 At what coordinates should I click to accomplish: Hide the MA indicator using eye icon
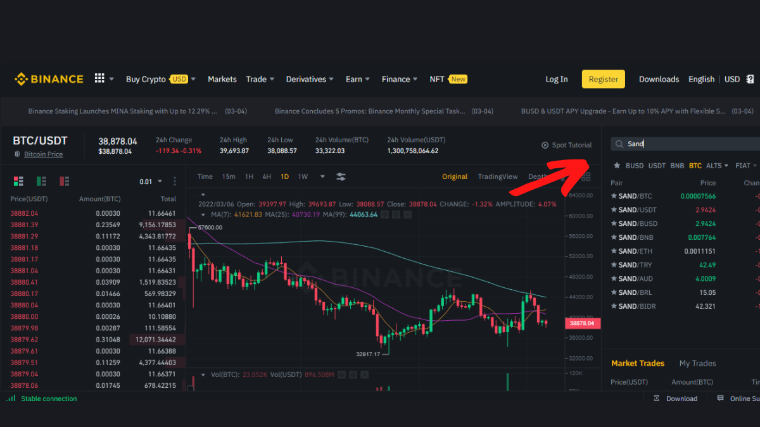384,214
